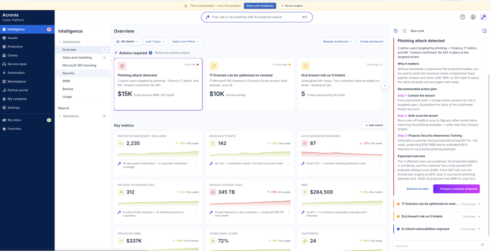Click the Auto-mitigated Incidents shield icon
The image size is (491, 251).
pyautogui.click(x=304, y=144)
